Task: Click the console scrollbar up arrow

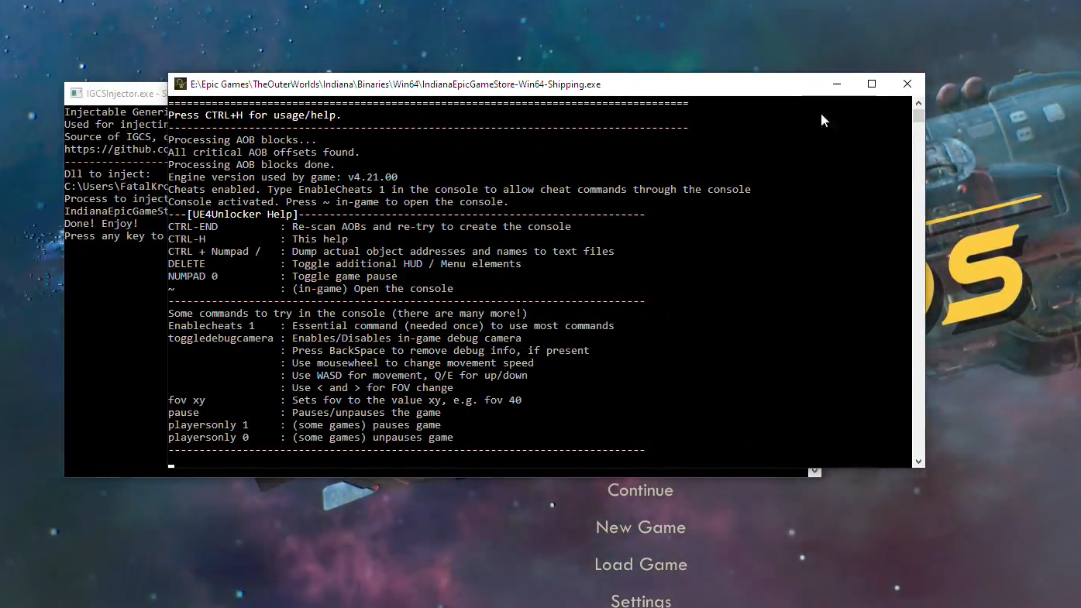Action: (x=918, y=103)
